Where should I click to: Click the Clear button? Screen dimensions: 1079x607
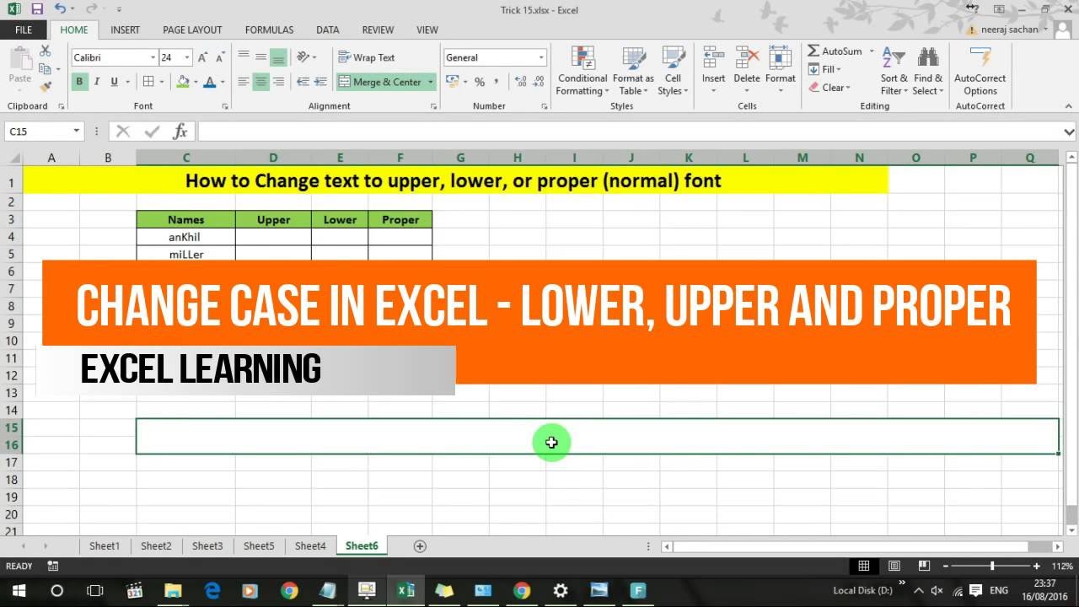(x=829, y=87)
